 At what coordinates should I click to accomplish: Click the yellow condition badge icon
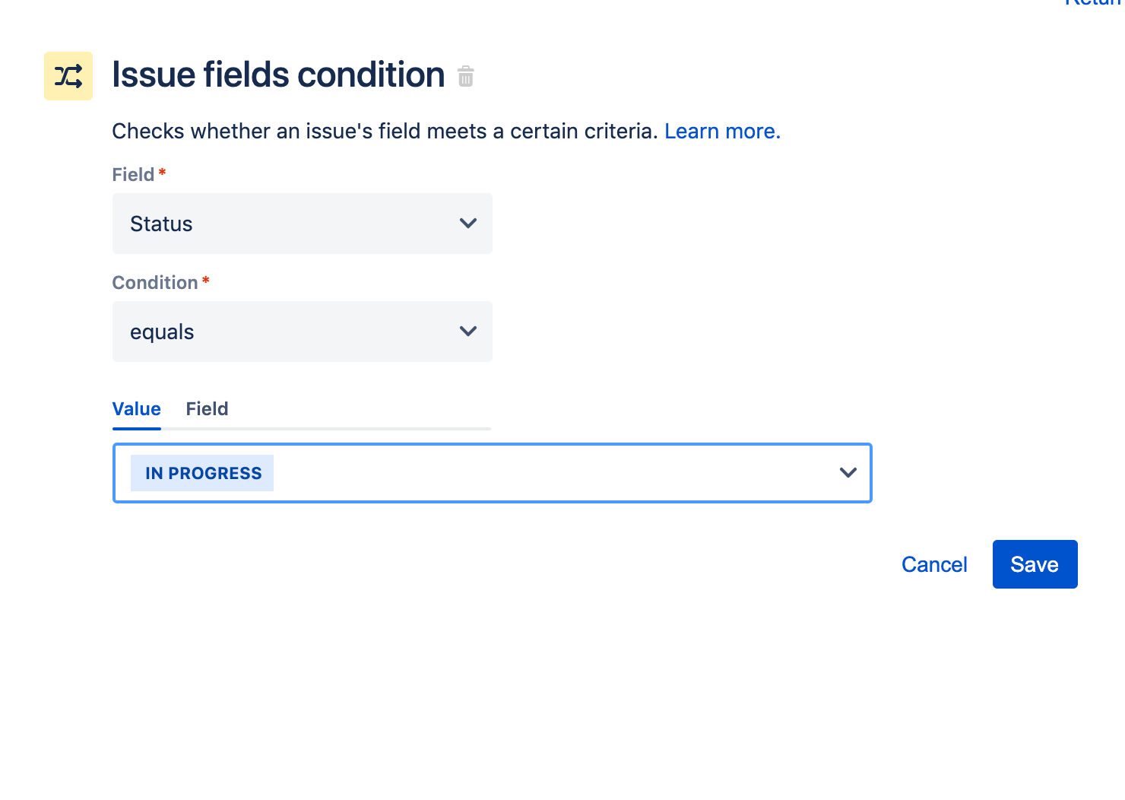(x=68, y=75)
